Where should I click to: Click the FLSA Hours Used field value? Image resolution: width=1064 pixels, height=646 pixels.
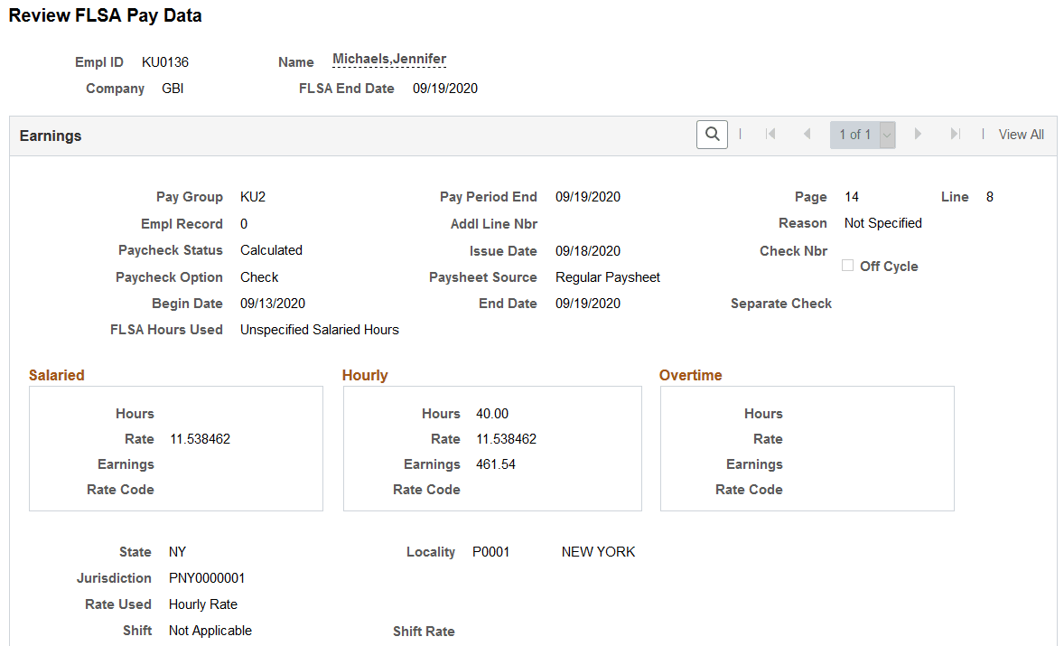pos(319,329)
